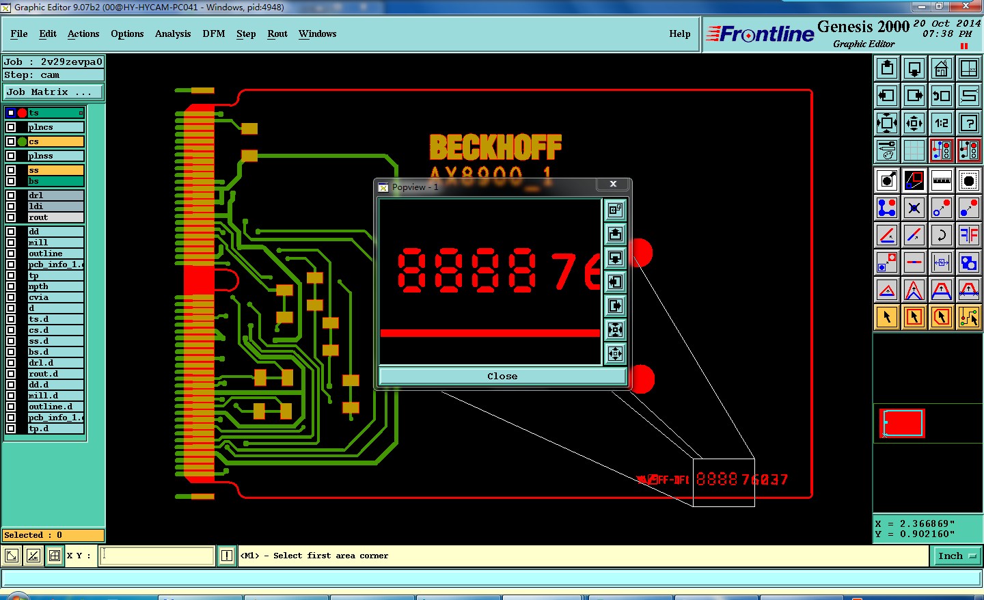Toggle the bs layer checkbox

[x=11, y=181]
